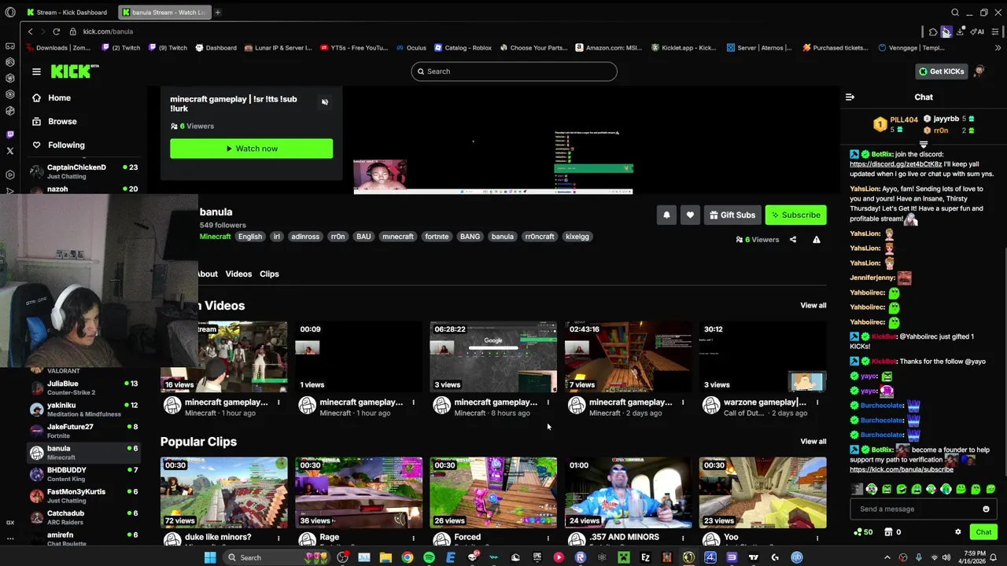Viewport: 1007px width, 566px height.
Task: Share the channel via share icon
Action: point(793,240)
